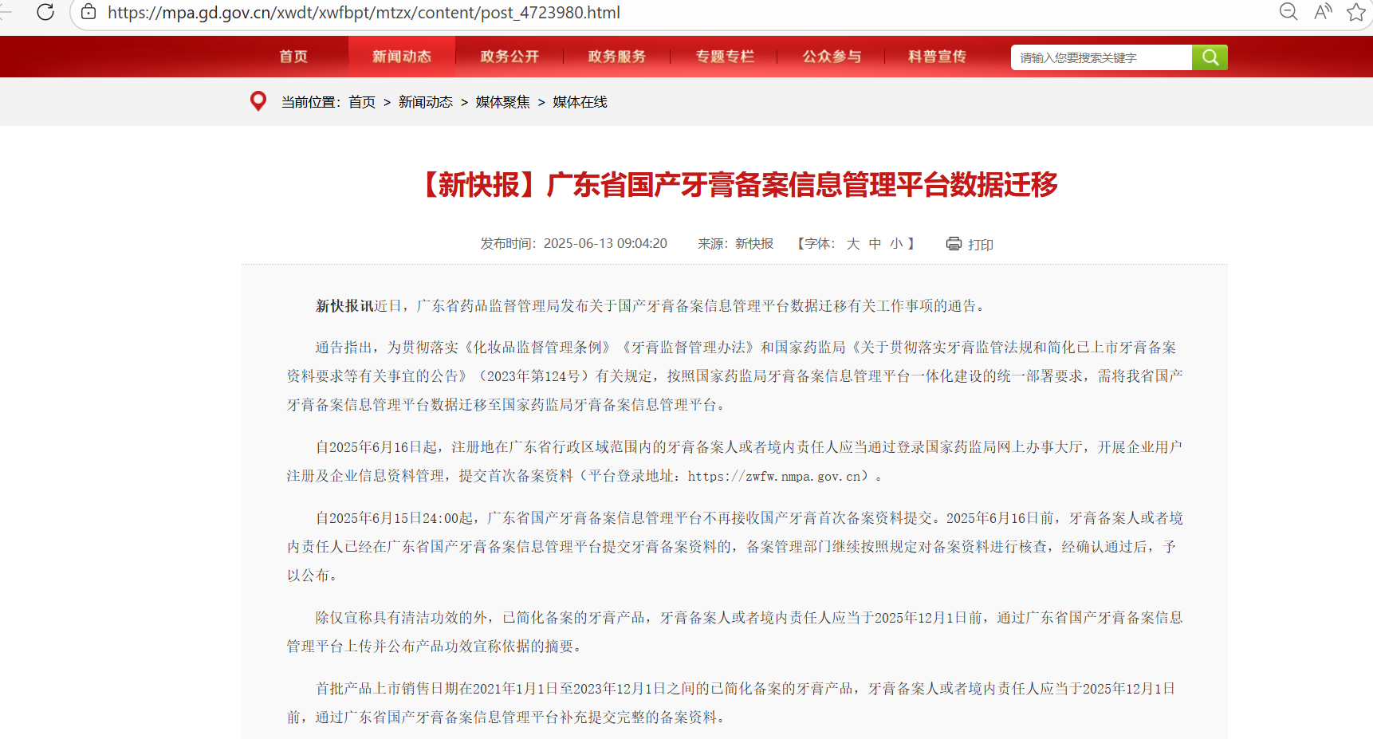Open site information via the lock icon

click(88, 13)
